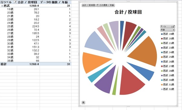
Task: Select the 78.2 value cell
Action: 36,13
